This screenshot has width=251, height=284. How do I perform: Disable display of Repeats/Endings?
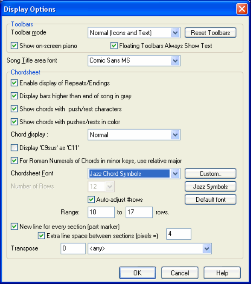click(x=15, y=83)
